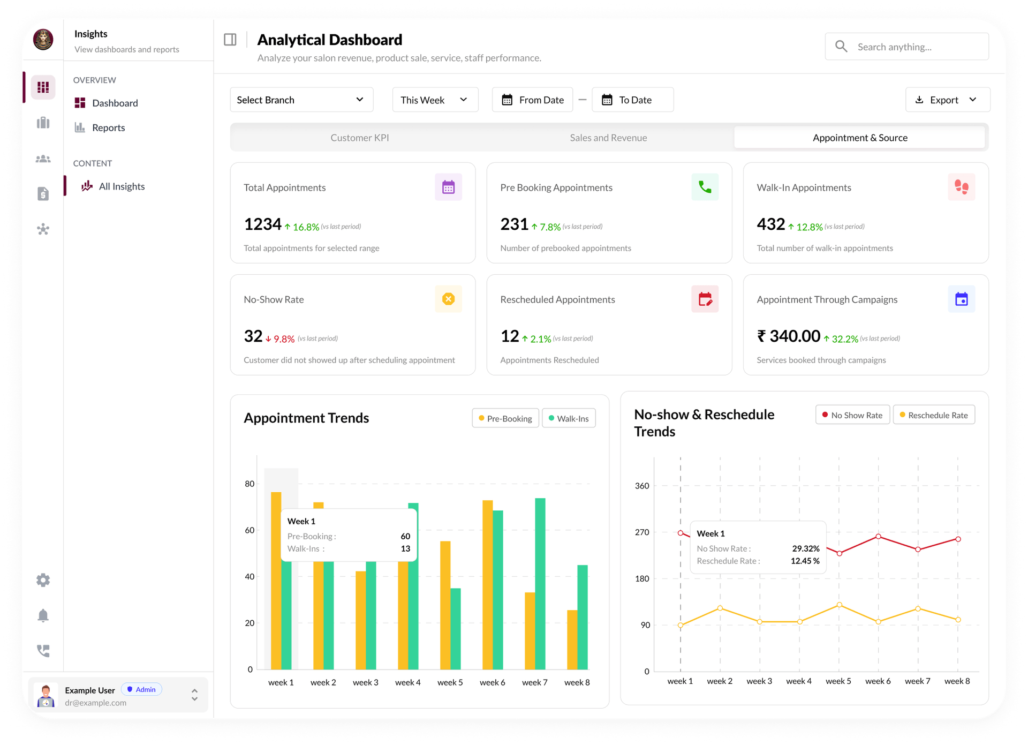
Task: Open the billing document icon in the sidebar
Action: coord(43,194)
